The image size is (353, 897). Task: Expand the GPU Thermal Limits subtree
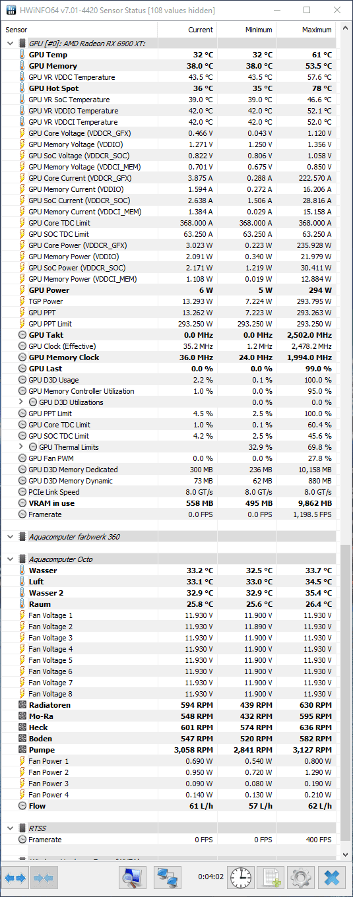coord(20,447)
